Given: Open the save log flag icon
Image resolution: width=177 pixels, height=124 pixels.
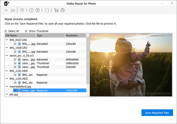Looking at the screenshot, I should 22,10.
